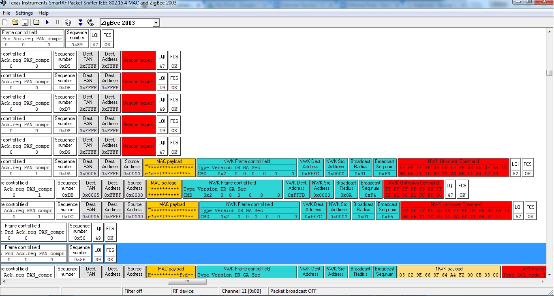The image size is (554, 296).
Task: Click the MAC payload field in packet 0xDA
Action: click(x=169, y=167)
